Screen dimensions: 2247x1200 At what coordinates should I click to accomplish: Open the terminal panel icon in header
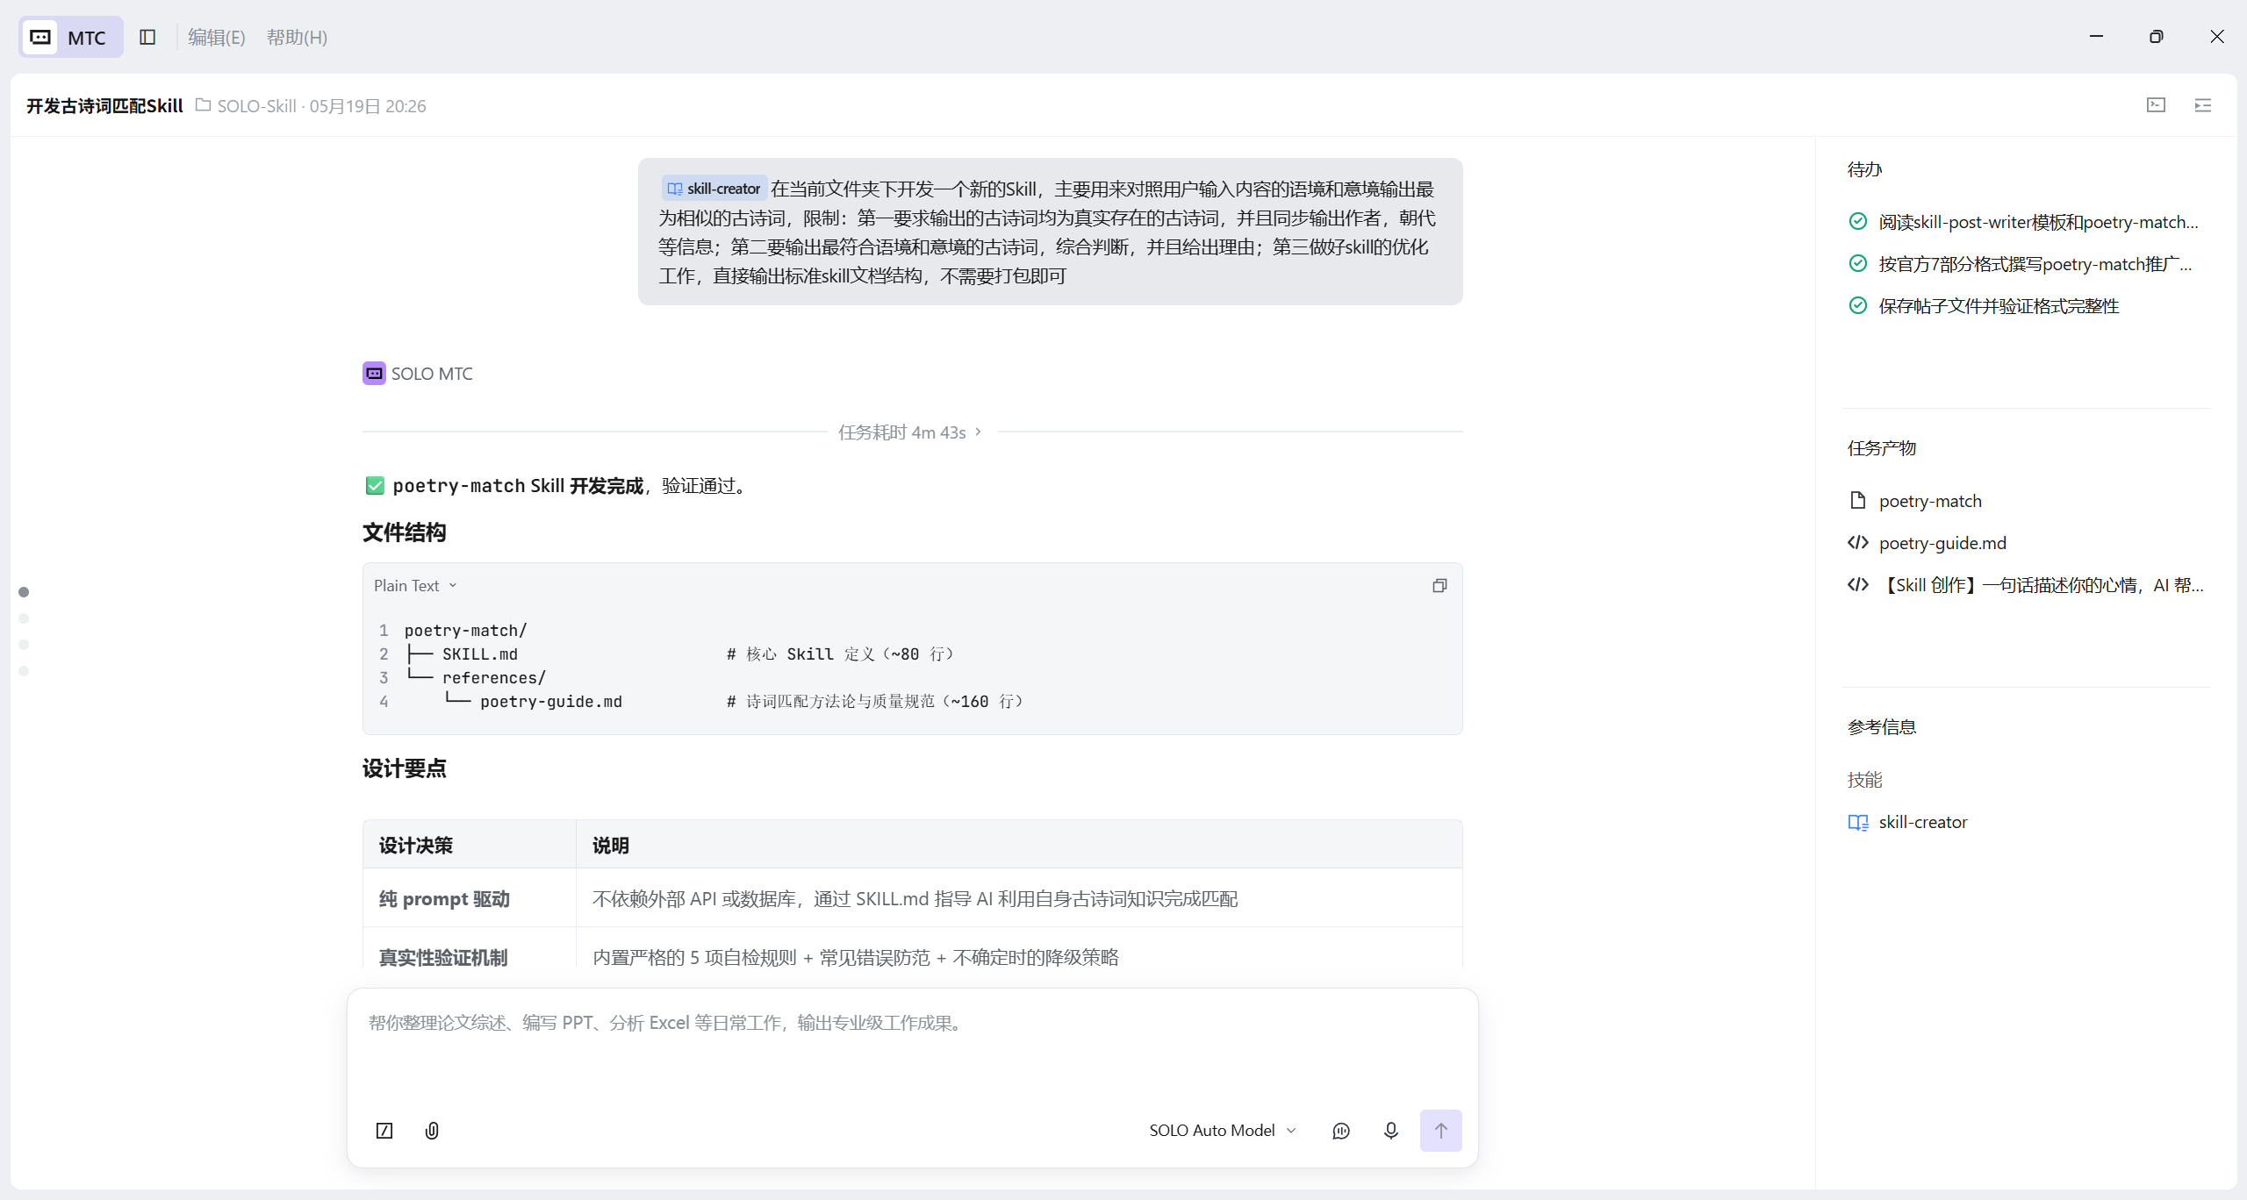2157,105
